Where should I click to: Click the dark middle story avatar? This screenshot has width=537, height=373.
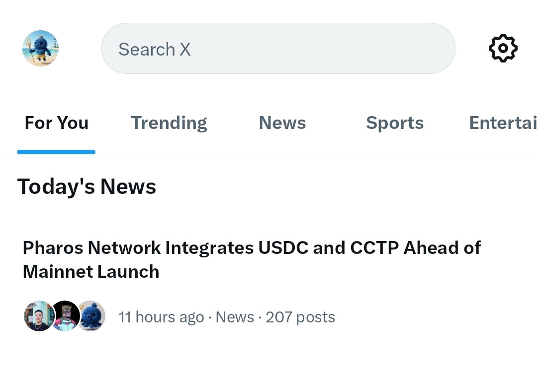click(65, 316)
